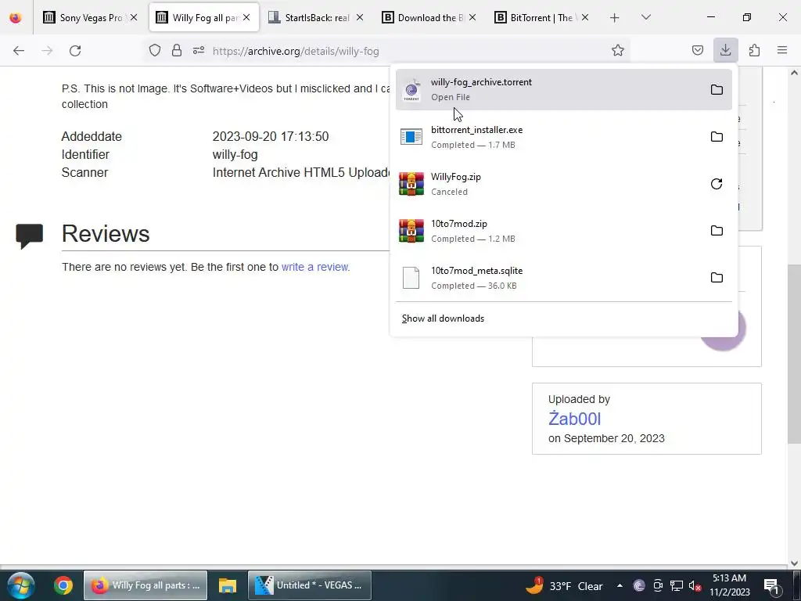Switch to the VEGAS Untitled taskbar window
Screen dimensions: 801x601
310,585
